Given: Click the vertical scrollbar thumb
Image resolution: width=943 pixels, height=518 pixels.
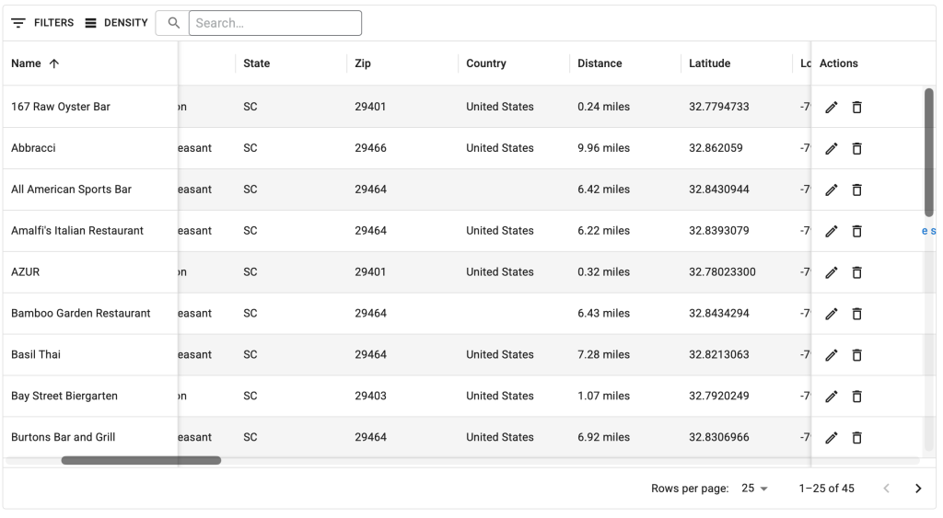Looking at the screenshot, I should 928,153.
